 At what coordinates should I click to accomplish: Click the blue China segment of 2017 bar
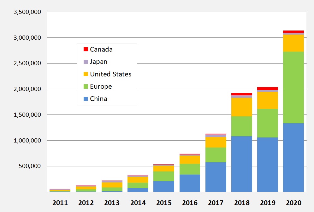pos(216,177)
